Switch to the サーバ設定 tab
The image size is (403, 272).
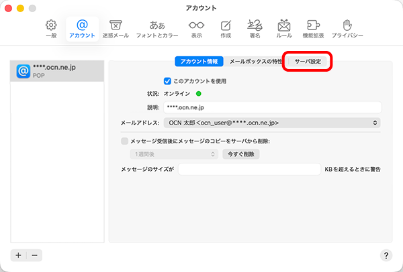pos(308,62)
